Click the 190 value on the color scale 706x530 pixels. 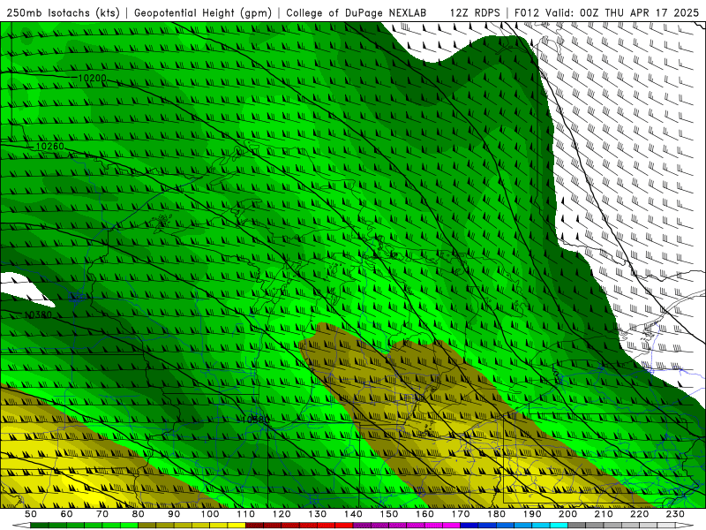532,514
